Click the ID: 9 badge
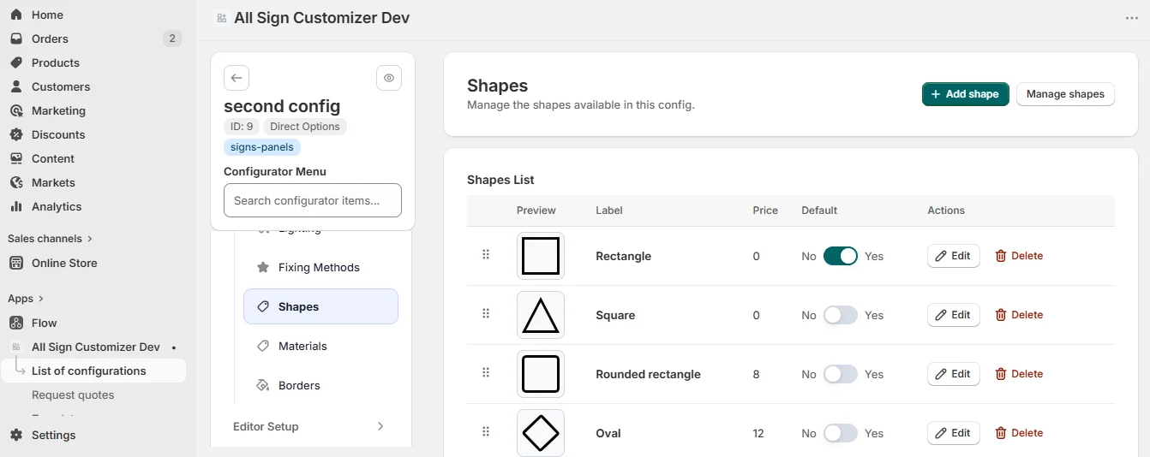The image size is (1150, 457). (x=242, y=127)
